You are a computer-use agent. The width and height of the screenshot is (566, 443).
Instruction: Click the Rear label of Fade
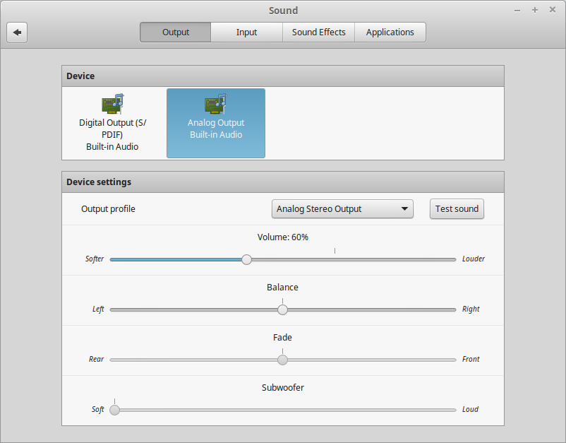pos(97,359)
